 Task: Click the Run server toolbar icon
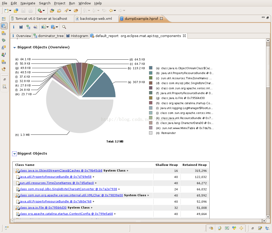point(40,11)
